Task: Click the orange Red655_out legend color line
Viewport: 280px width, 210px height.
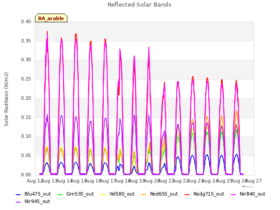Action: pos(144,194)
